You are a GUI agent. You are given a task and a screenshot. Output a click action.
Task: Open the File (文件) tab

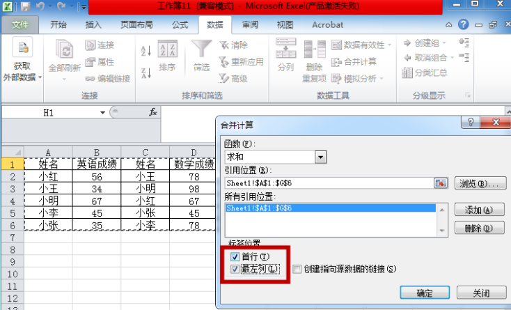pos(20,24)
